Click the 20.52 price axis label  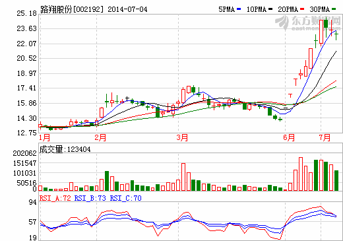coord(27,58)
